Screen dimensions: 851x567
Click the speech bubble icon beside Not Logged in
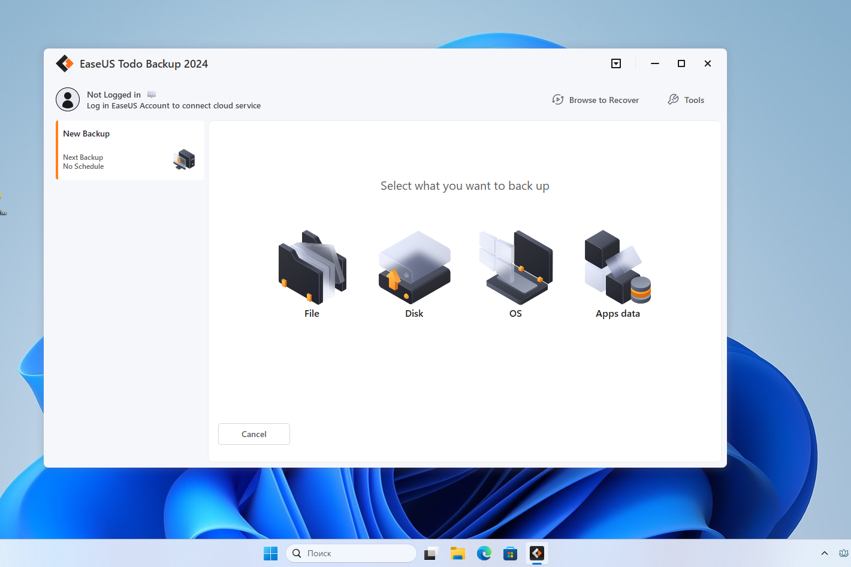pyautogui.click(x=152, y=95)
